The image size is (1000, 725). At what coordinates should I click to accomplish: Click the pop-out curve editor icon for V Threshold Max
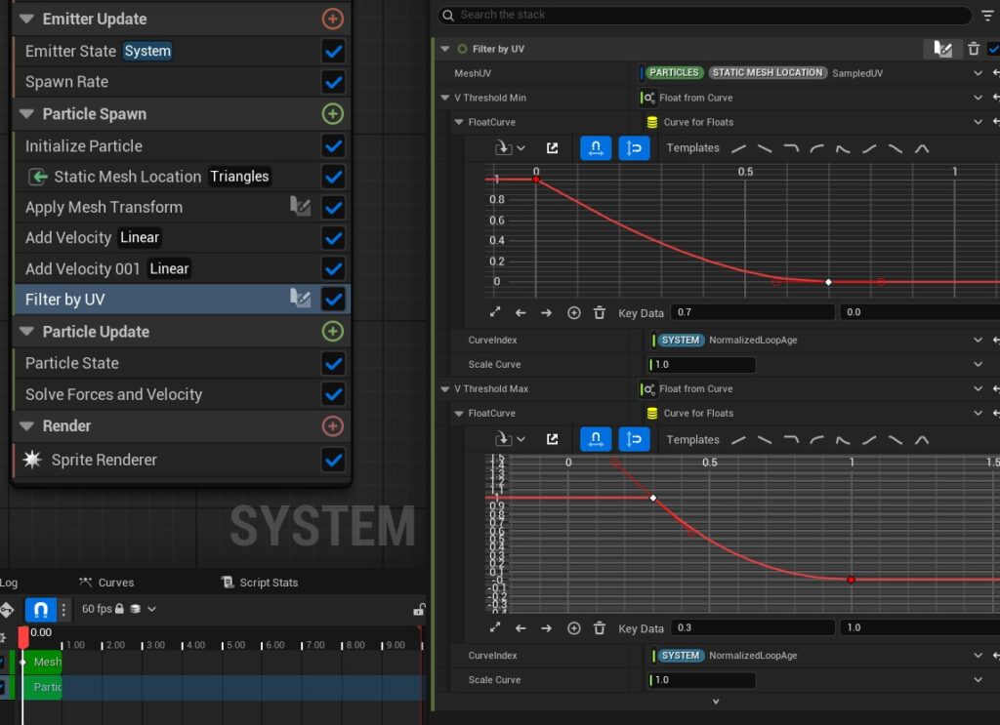[x=553, y=440]
